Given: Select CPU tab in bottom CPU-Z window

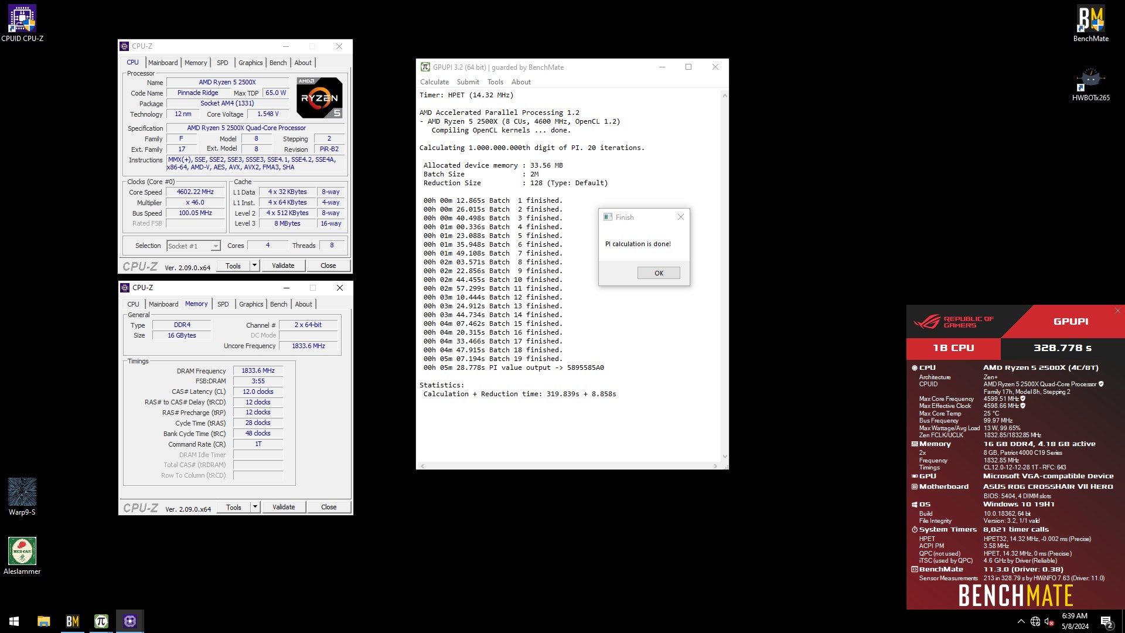Looking at the screenshot, I should tap(133, 304).
